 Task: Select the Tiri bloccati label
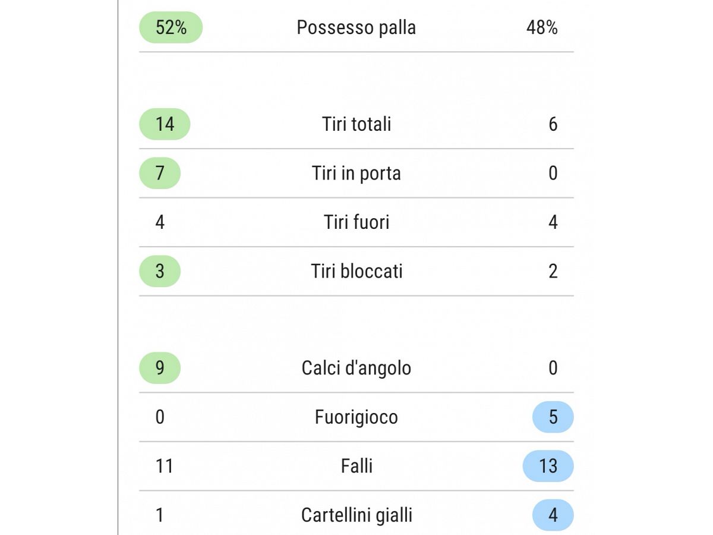pos(356,271)
